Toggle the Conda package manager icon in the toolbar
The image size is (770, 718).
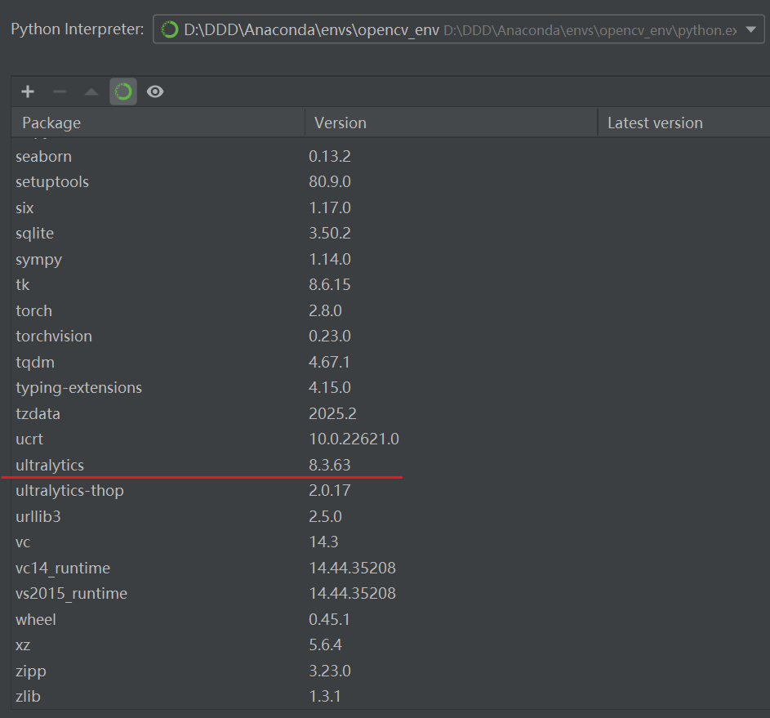123,91
